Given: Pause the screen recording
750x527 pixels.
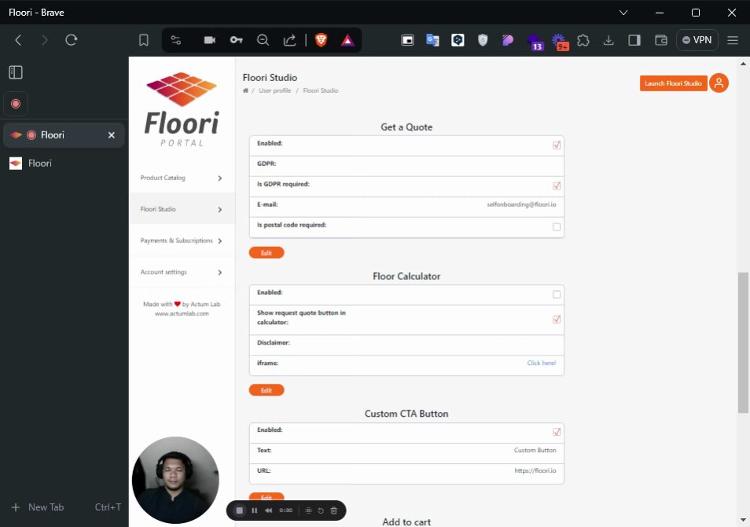Looking at the screenshot, I should click(255, 510).
